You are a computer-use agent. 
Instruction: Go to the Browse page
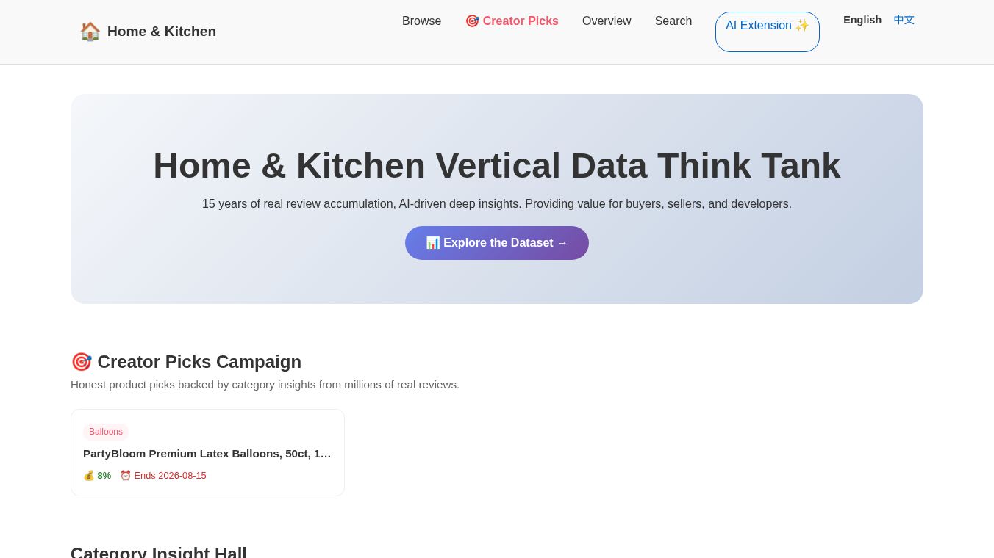coord(421,21)
